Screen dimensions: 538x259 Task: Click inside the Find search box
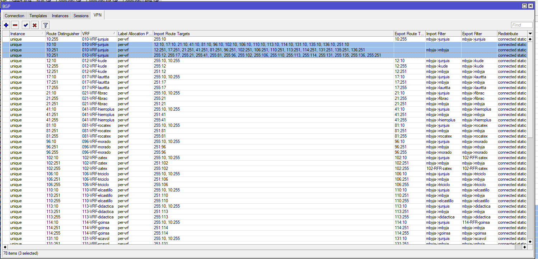click(x=521, y=25)
